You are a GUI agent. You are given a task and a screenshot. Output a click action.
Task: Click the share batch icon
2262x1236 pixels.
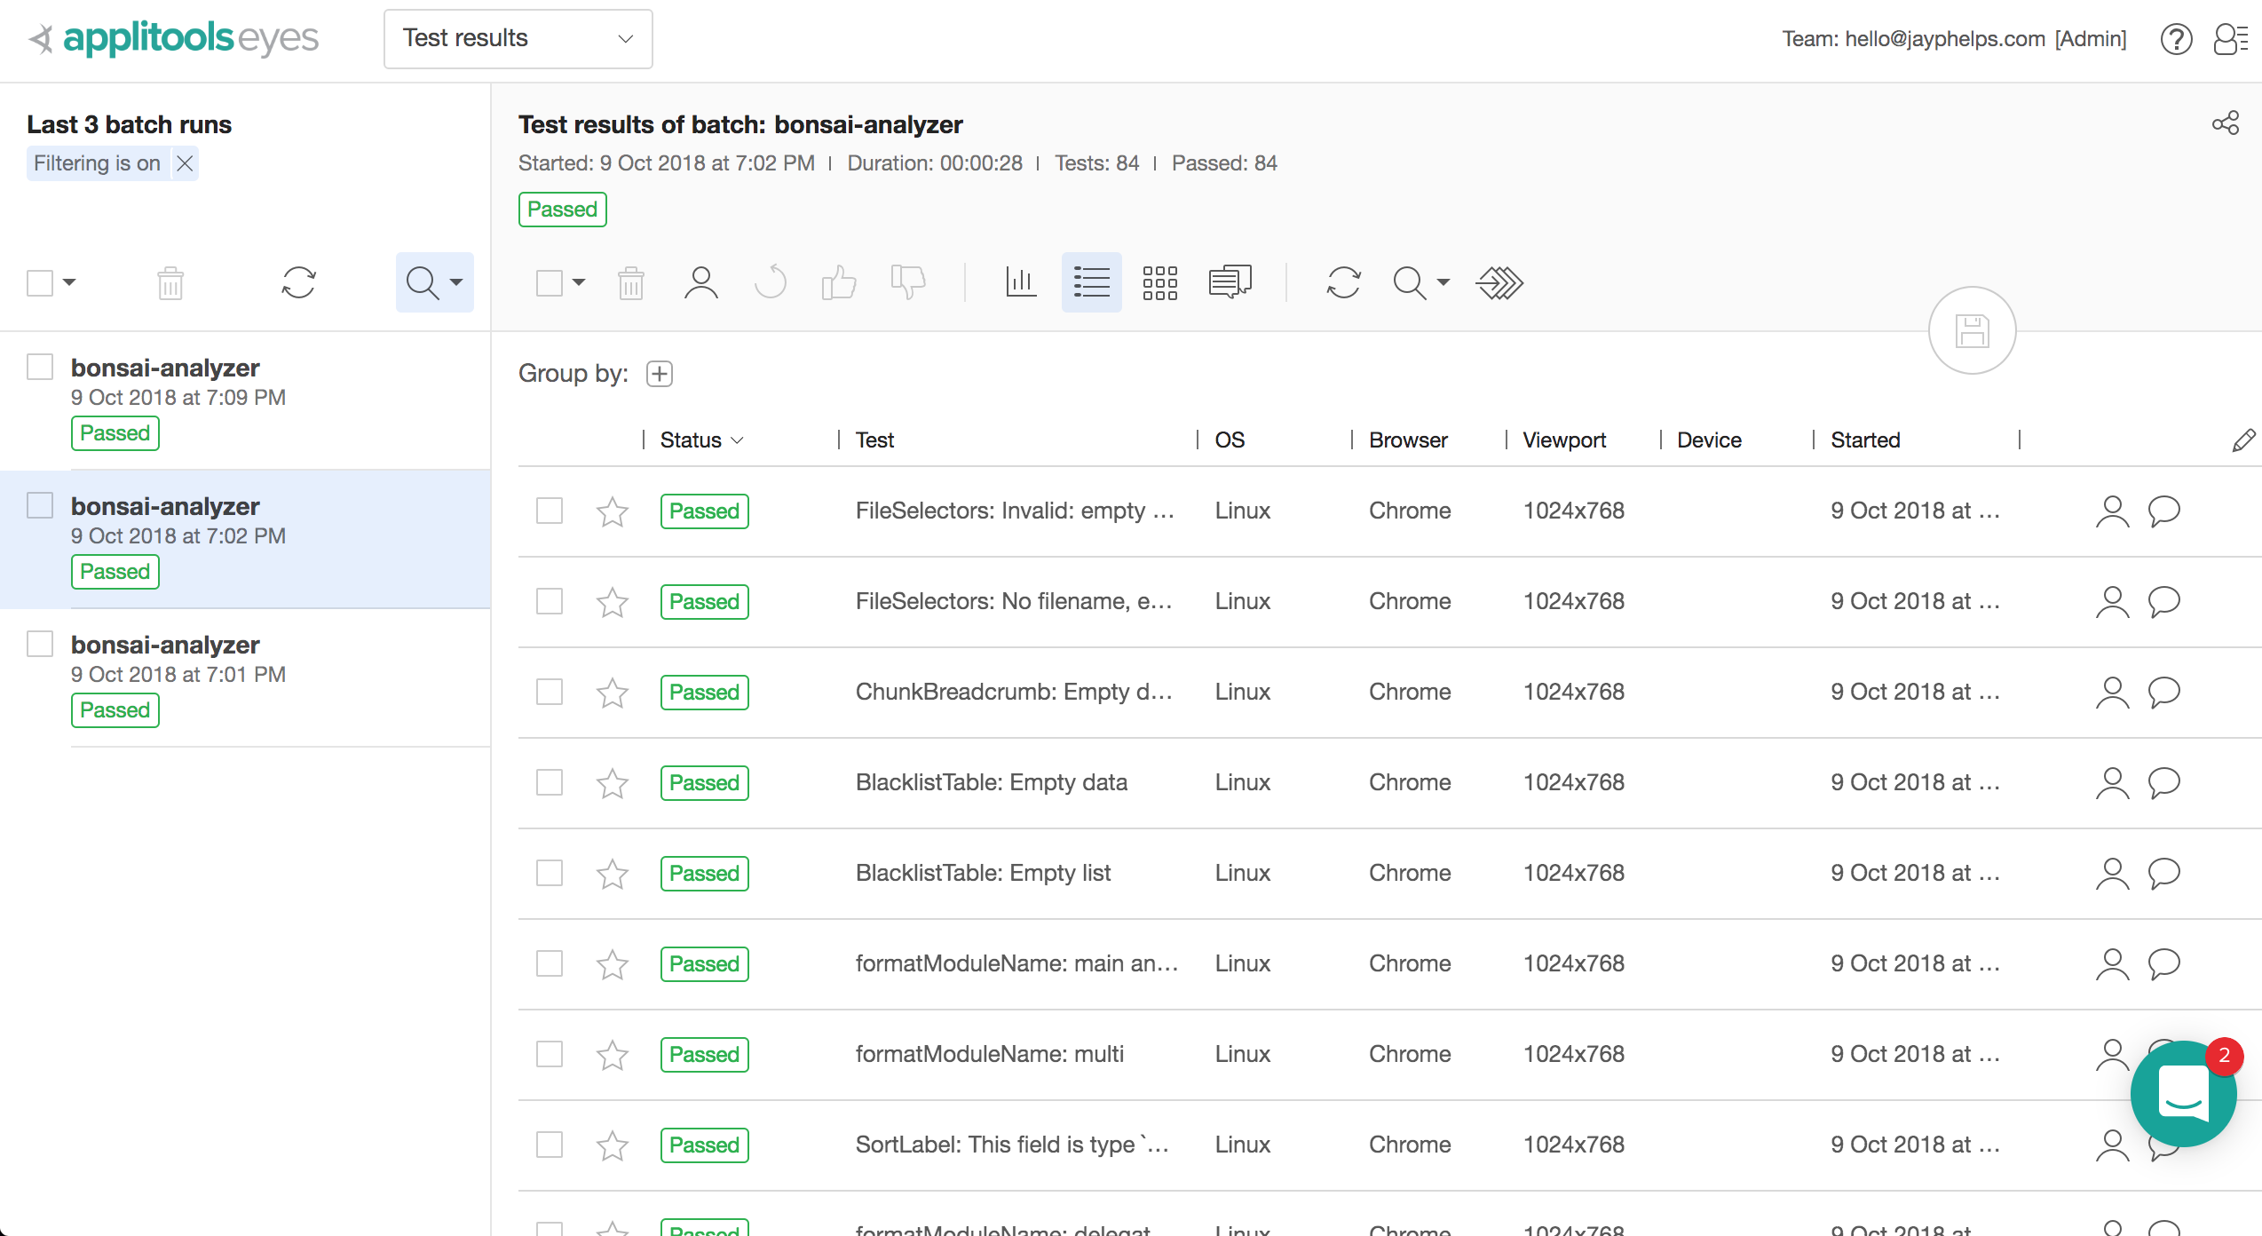click(x=2225, y=123)
